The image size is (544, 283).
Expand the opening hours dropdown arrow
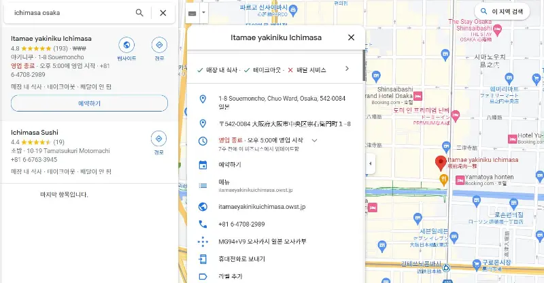click(314, 141)
